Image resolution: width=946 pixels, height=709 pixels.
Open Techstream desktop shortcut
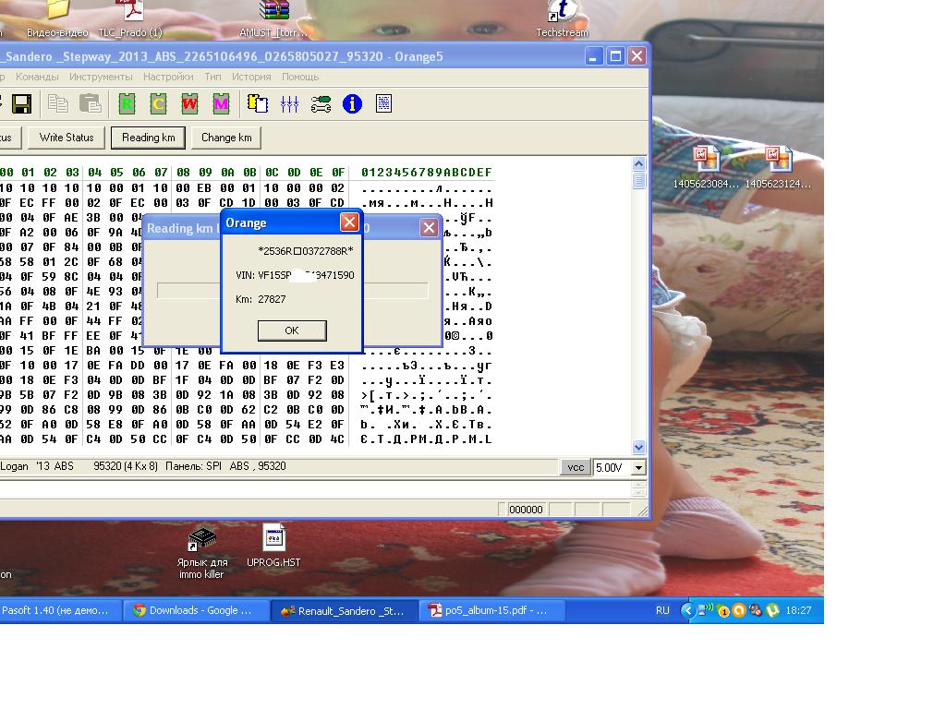(x=562, y=18)
